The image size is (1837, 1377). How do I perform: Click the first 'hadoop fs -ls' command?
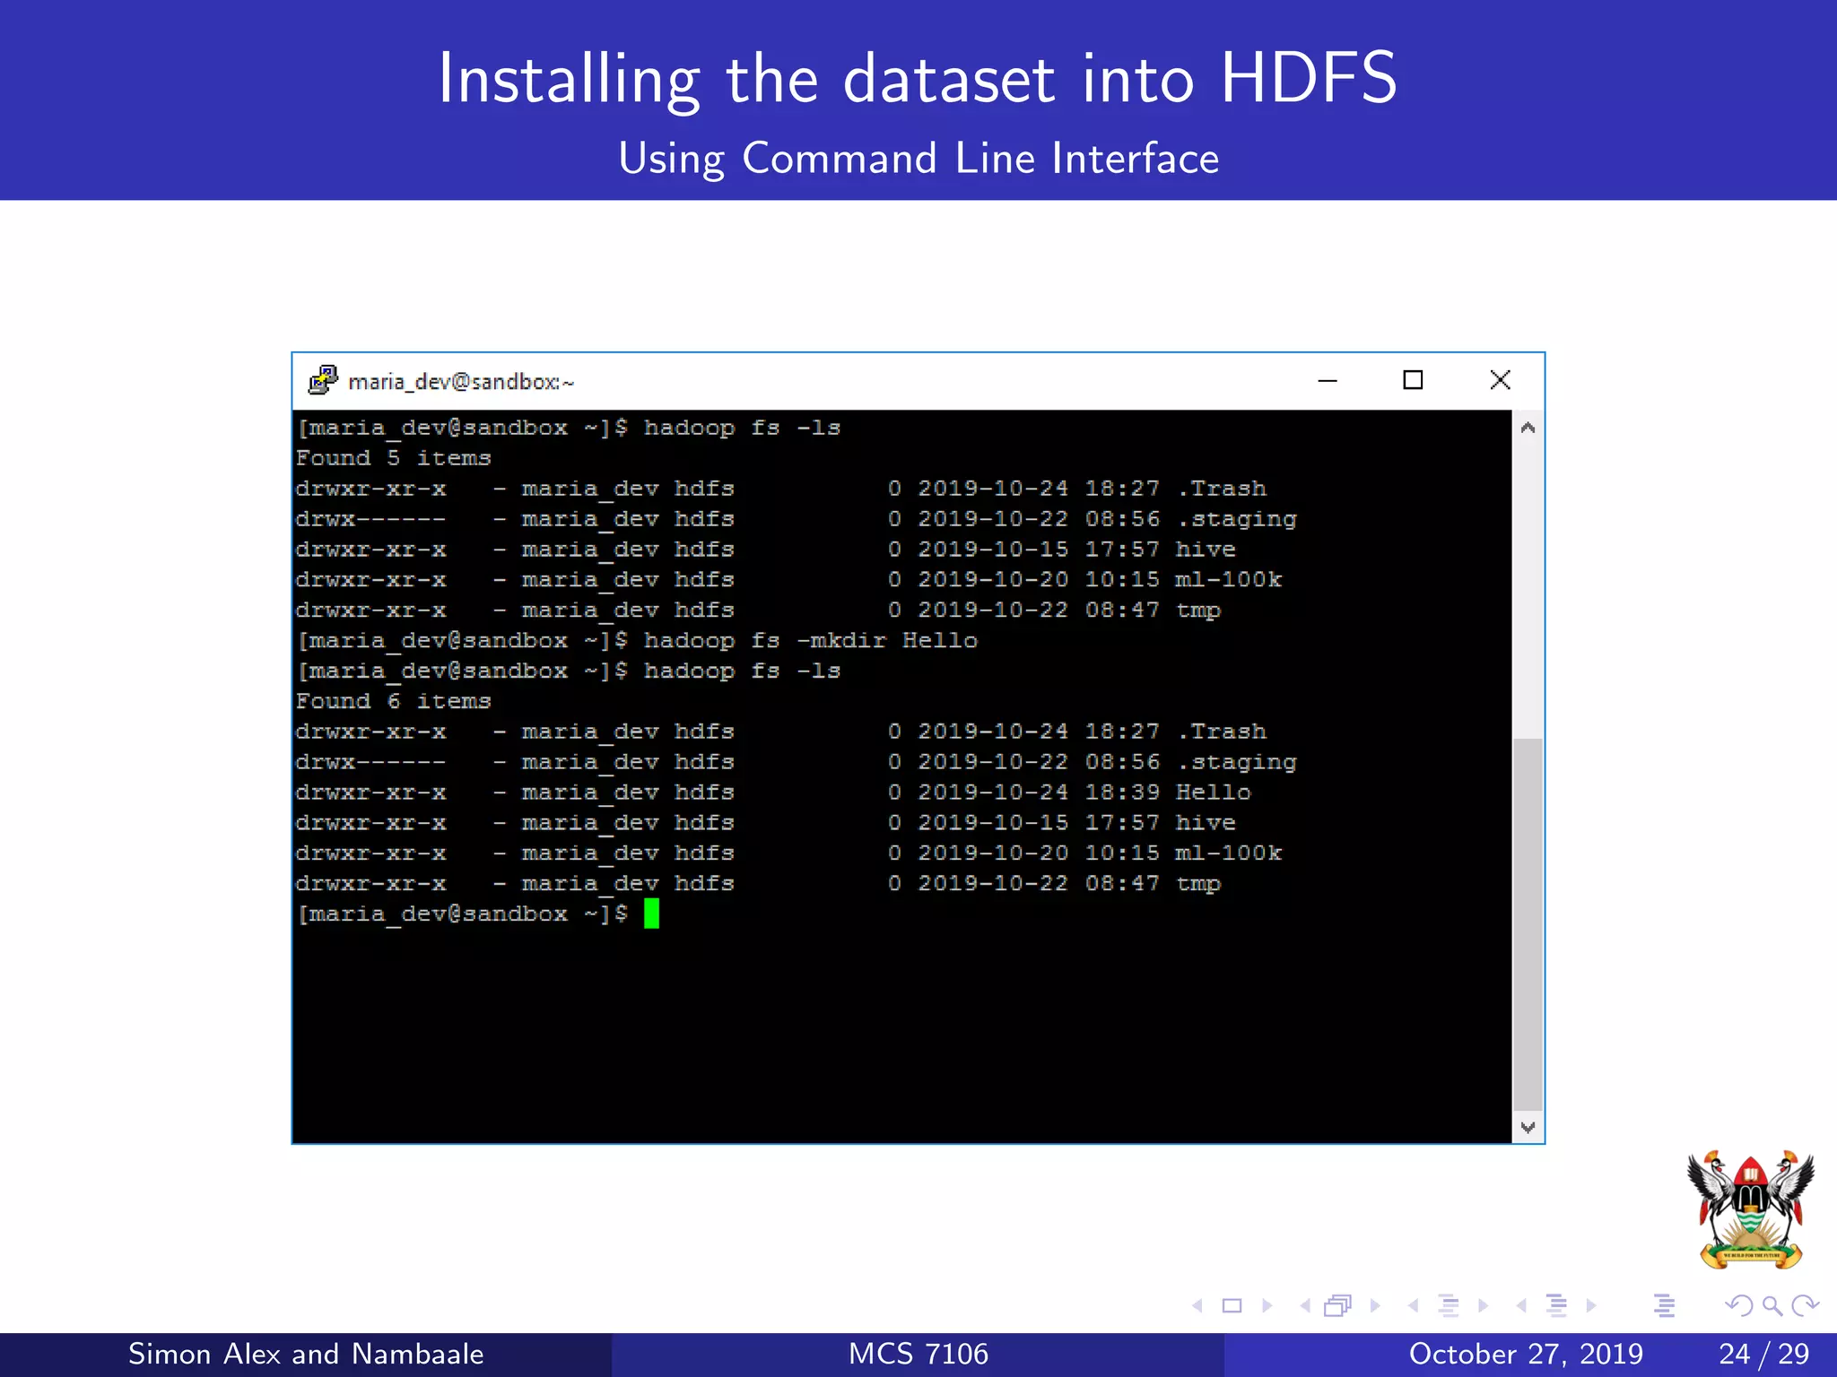(743, 429)
